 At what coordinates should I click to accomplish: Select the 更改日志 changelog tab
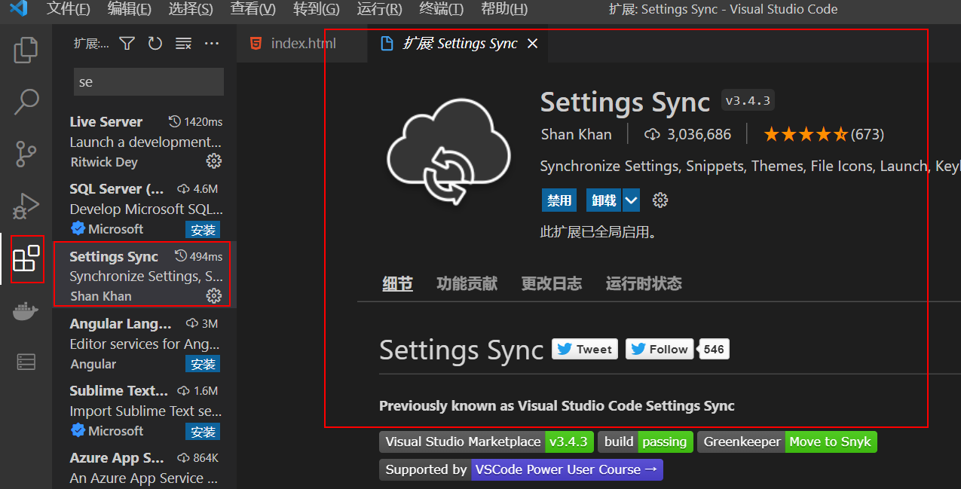tap(552, 284)
